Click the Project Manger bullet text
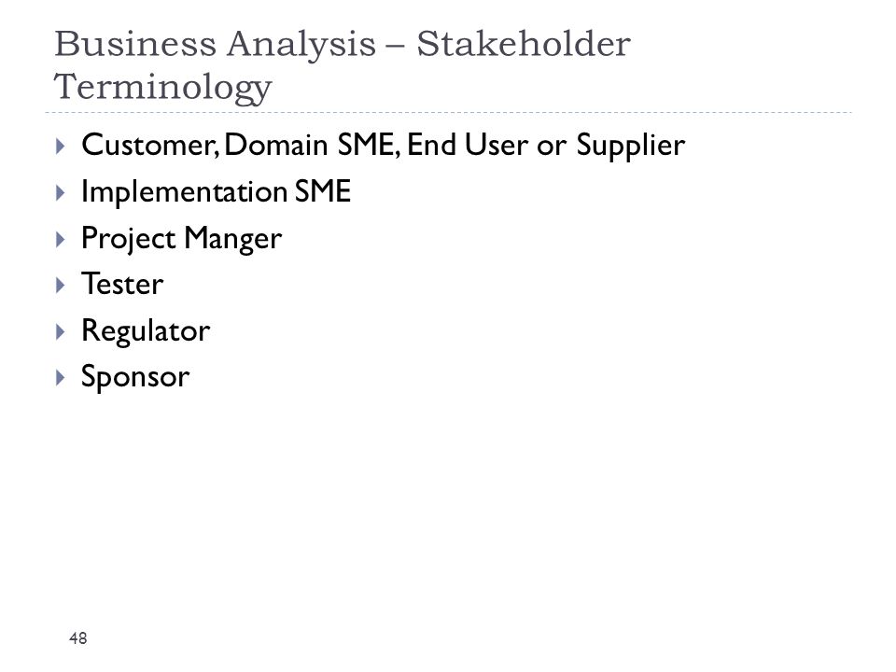Viewport: 896px width, 672px height. (x=181, y=239)
